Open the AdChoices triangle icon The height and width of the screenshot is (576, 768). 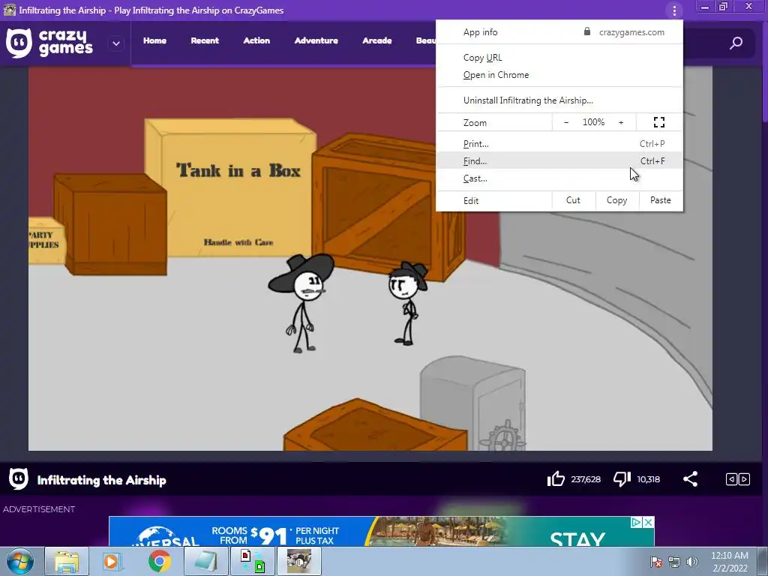636,522
